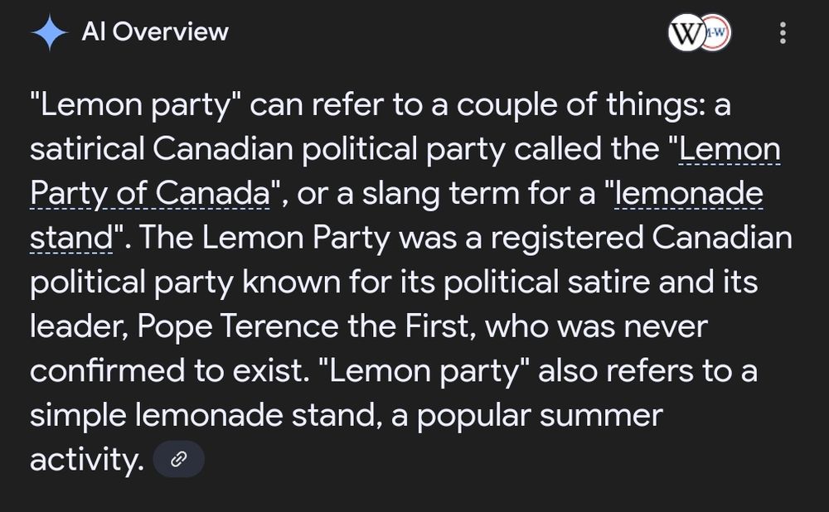Open the Merriam-Webster source icon
Viewport: 829px width, 512px height.
pyautogui.click(x=717, y=33)
